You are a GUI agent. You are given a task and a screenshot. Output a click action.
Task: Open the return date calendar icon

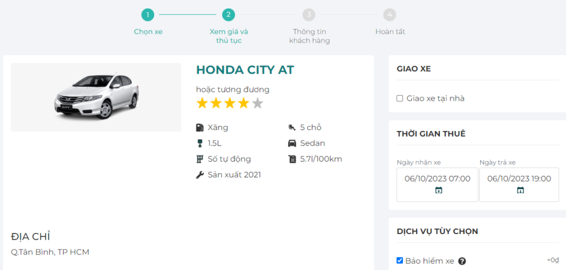520,190
